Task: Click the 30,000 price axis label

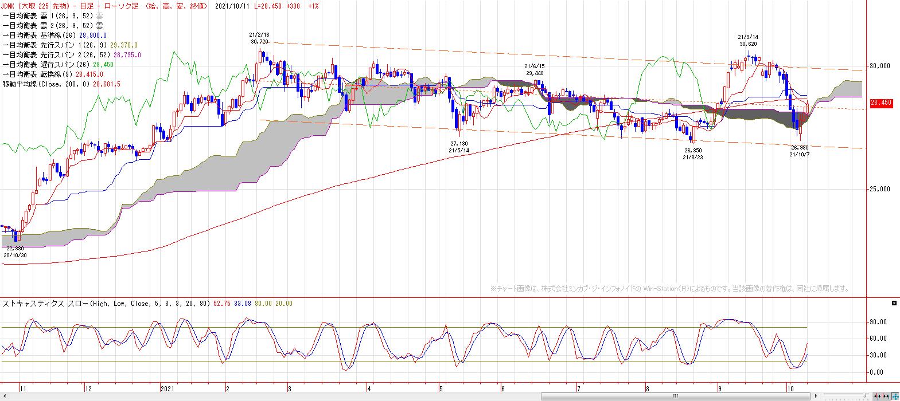Action: (x=880, y=66)
